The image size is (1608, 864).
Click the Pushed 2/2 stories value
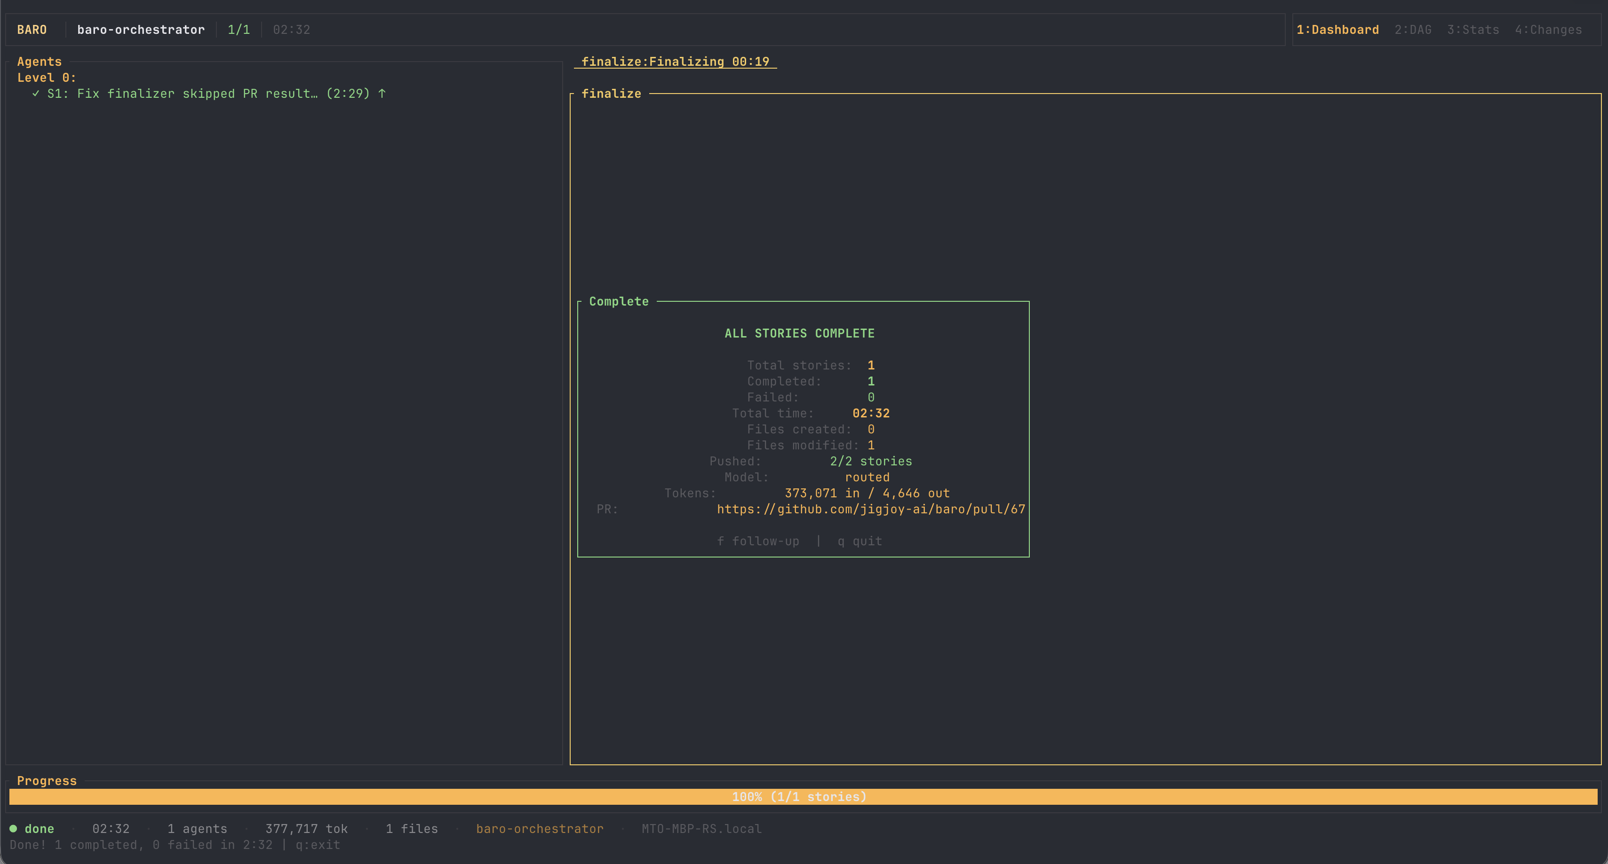click(871, 461)
